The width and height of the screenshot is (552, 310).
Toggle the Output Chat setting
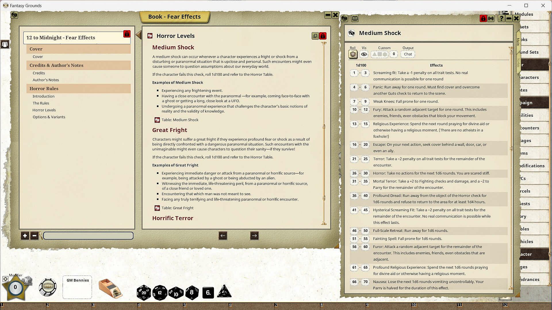point(408,54)
